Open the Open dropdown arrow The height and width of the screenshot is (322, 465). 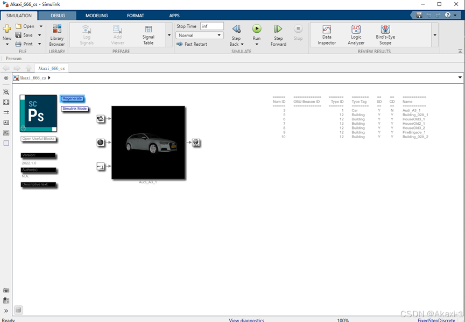click(x=41, y=26)
